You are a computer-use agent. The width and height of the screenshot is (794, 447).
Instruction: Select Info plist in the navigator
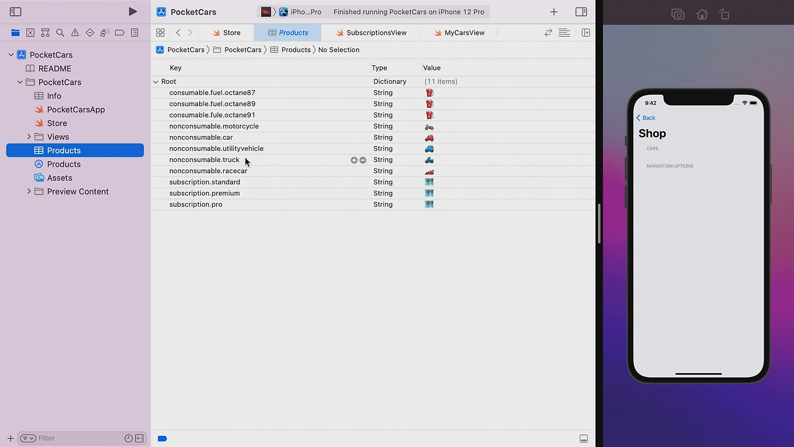tap(54, 96)
